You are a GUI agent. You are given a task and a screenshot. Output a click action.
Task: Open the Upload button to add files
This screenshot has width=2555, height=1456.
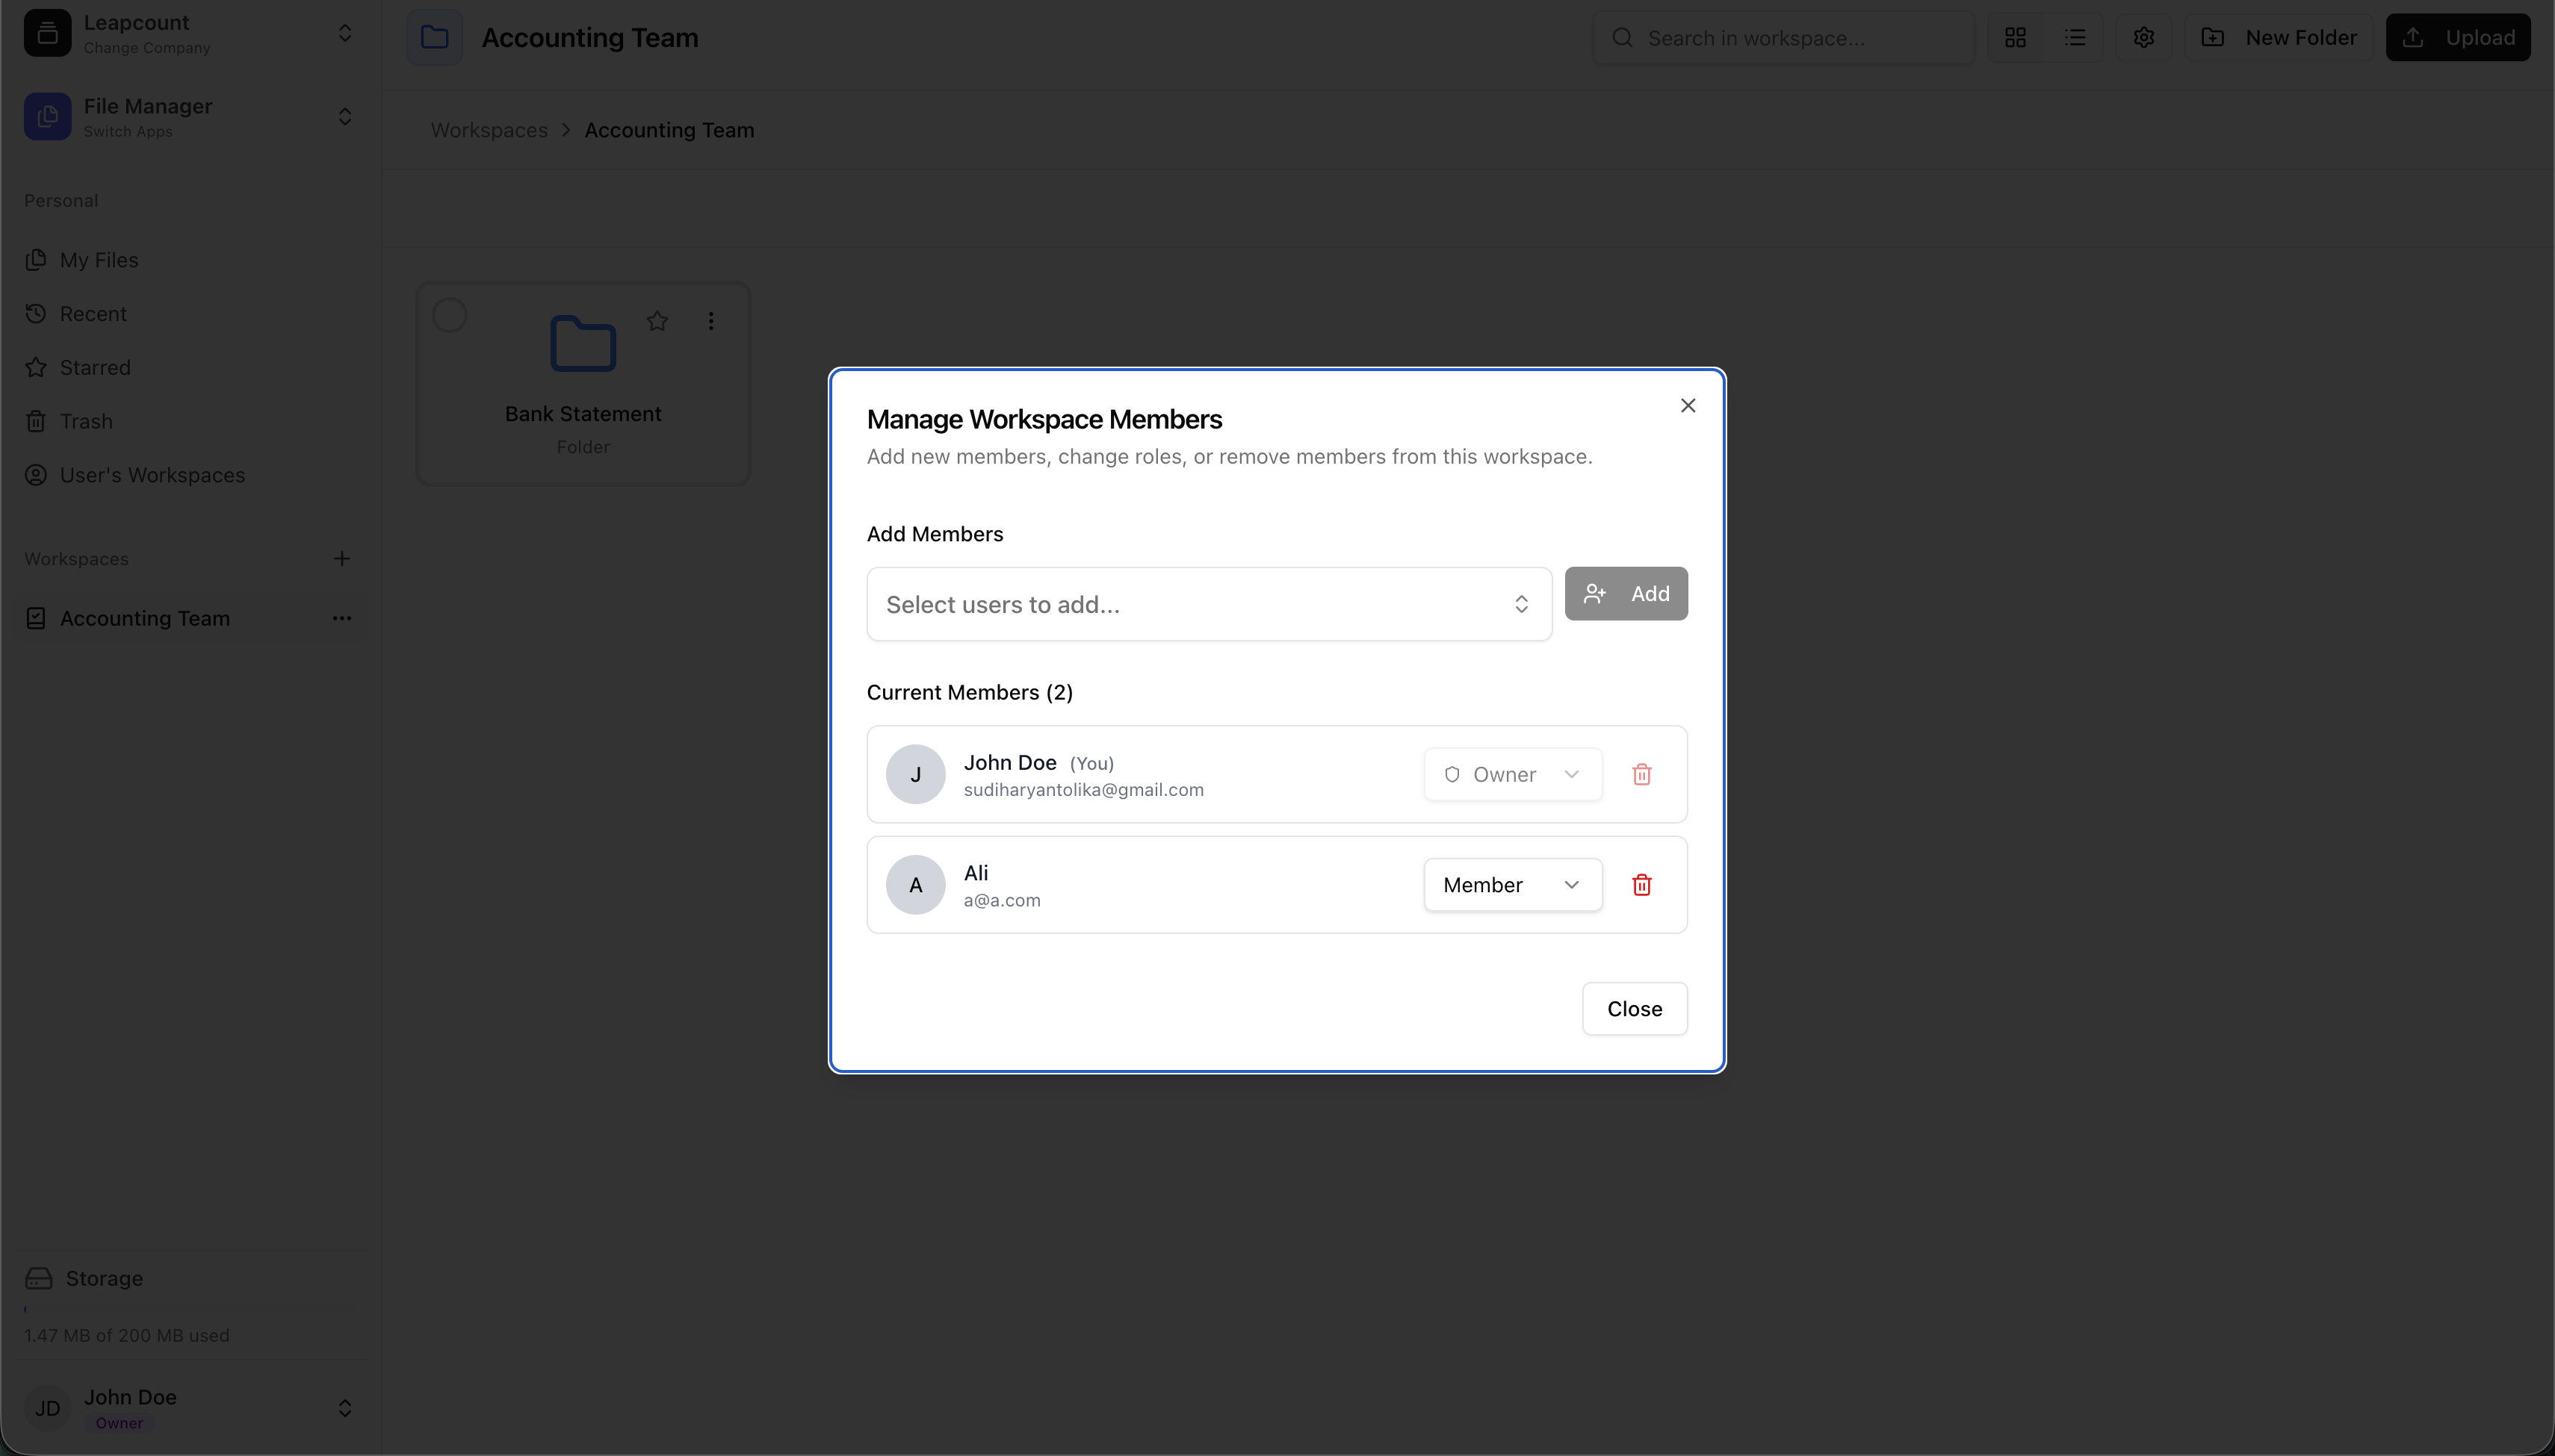click(x=2459, y=37)
